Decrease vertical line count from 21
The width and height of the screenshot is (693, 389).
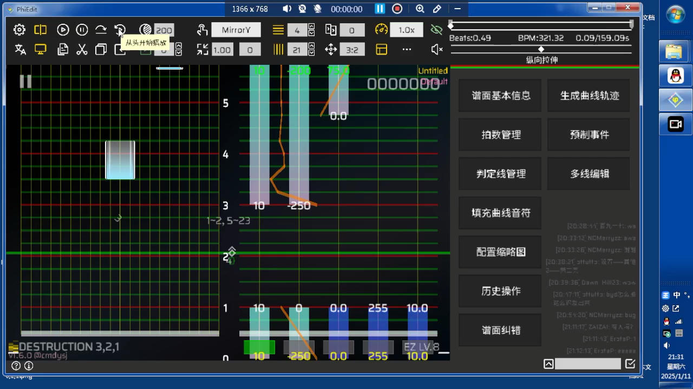point(311,53)
